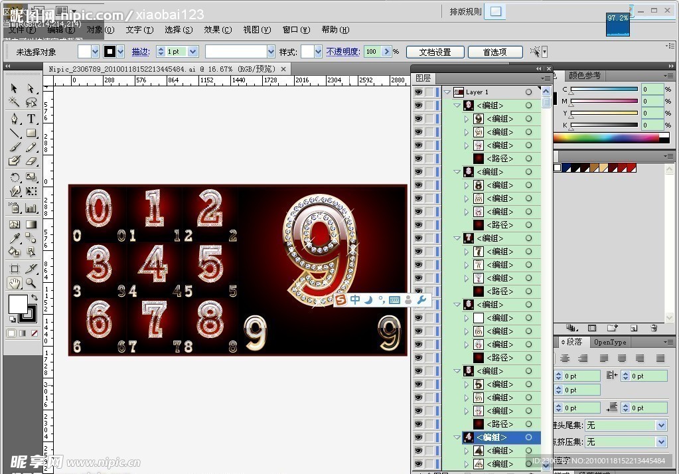Click the 首选项 button
This screenshot has height=474, width=679.
point(494,52)
